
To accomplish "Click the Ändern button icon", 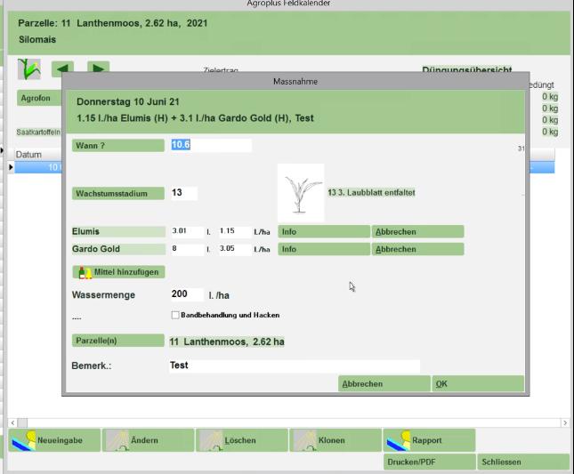I will [x=117, y=439].
